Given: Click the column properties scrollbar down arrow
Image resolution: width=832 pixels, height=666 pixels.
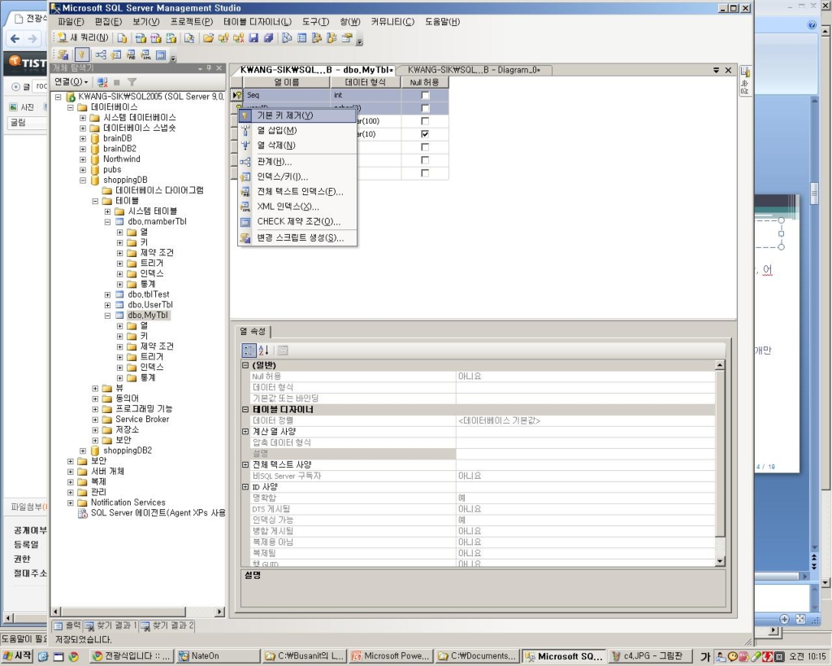Looking at the screenshot, I should pos(720,561).
